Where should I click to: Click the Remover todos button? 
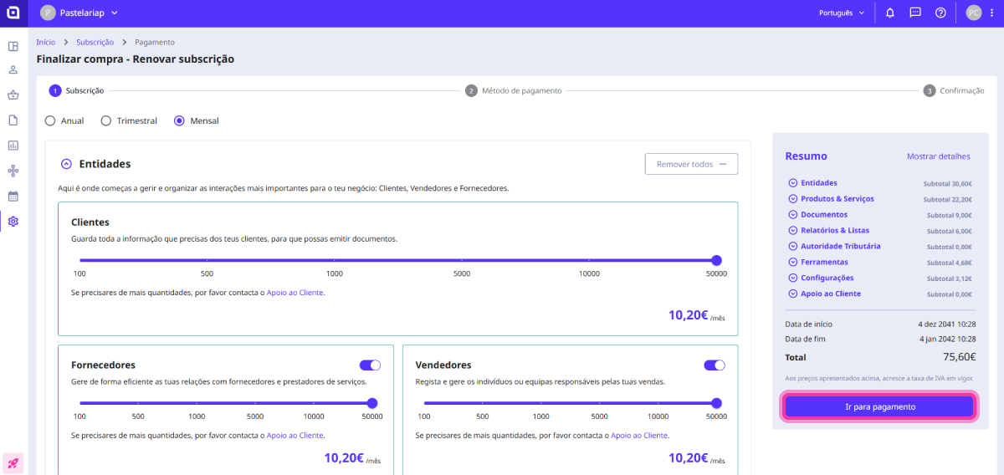[x=691, y=164]
